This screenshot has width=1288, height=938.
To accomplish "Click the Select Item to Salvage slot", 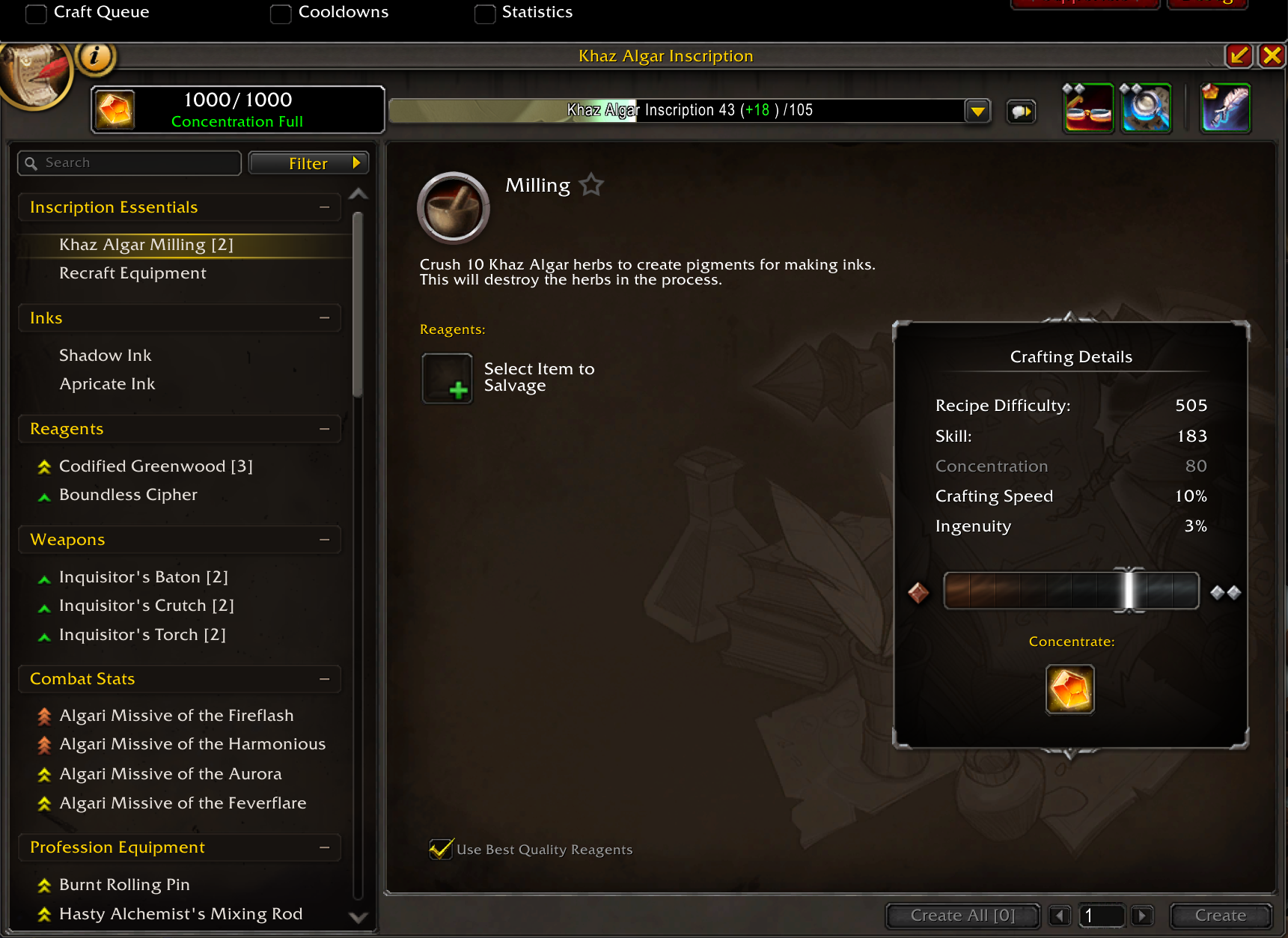I will pyautogui.click(x=448, y=378).
